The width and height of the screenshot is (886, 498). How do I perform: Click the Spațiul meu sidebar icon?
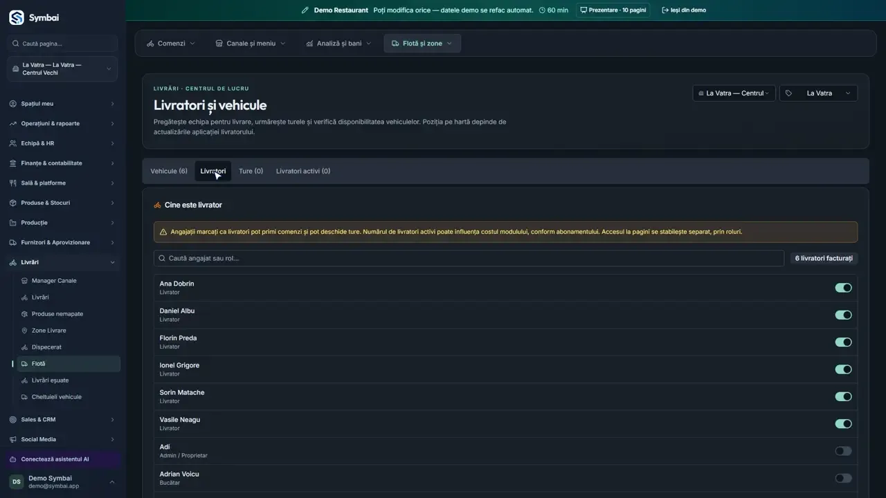[x=13, y=104]
